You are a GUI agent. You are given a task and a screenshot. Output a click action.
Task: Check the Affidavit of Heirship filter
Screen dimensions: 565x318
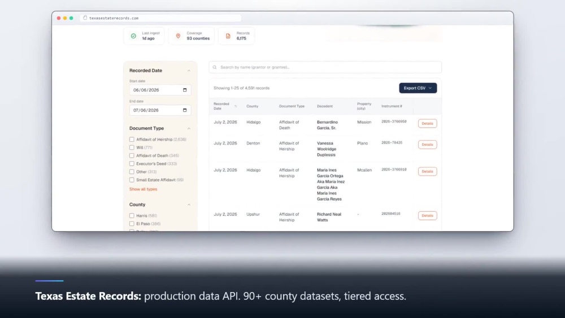pos(132,140)
